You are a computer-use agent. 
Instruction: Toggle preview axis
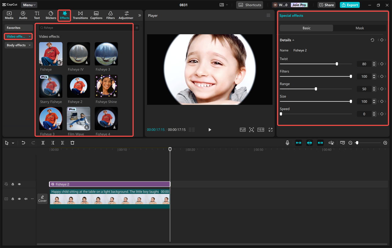click(331, 143)
